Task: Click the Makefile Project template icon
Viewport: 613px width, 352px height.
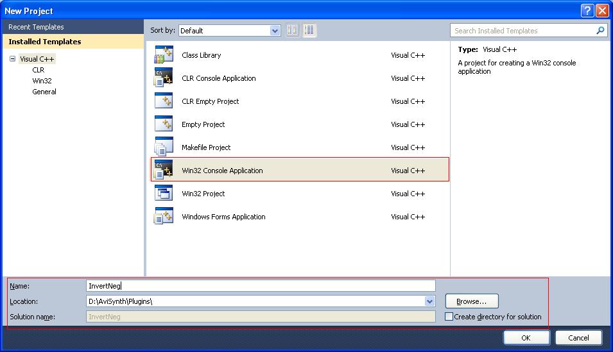Action: tap(164, 147)
